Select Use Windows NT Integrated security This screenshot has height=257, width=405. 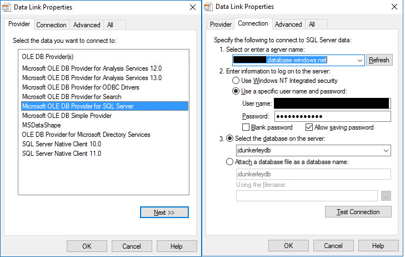tap(236, 81)
